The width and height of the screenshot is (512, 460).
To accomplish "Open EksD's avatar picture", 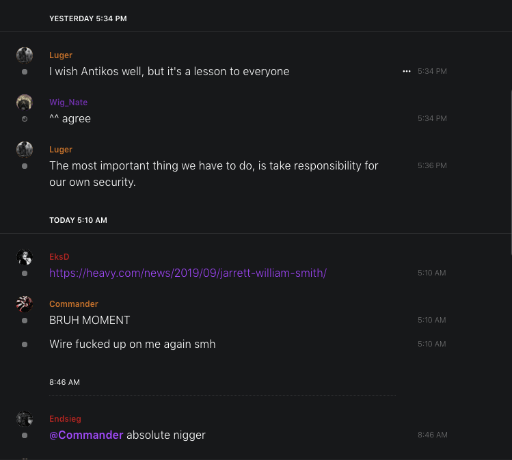I will 25,257.
